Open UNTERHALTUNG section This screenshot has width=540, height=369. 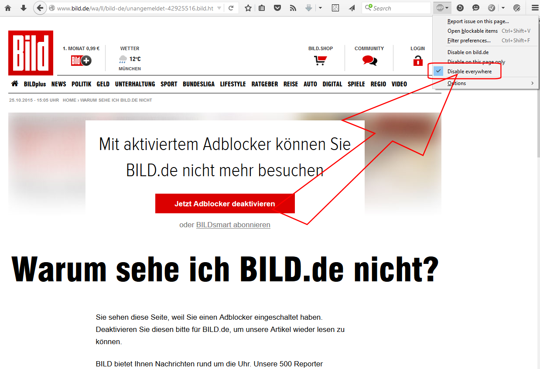135,84
